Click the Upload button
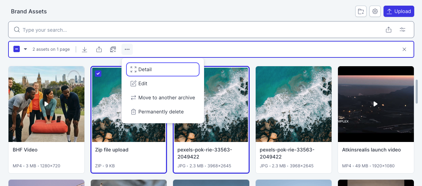 coord(399,11)
